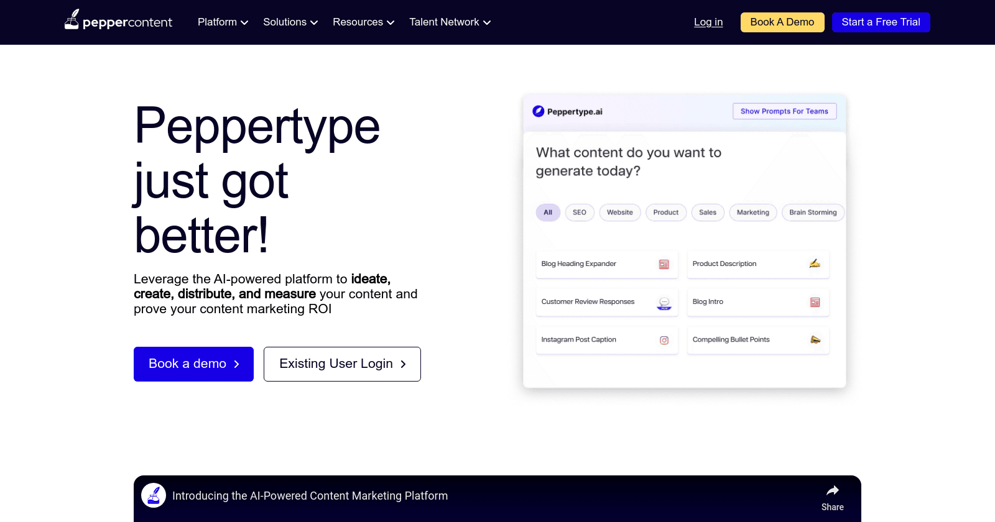
Task: Click the video channel avatar icon
Action: click(x=154, y=495)
